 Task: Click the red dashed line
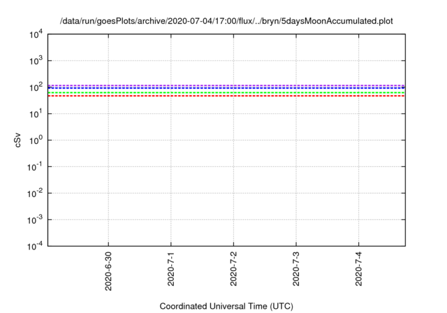[226, 96]
